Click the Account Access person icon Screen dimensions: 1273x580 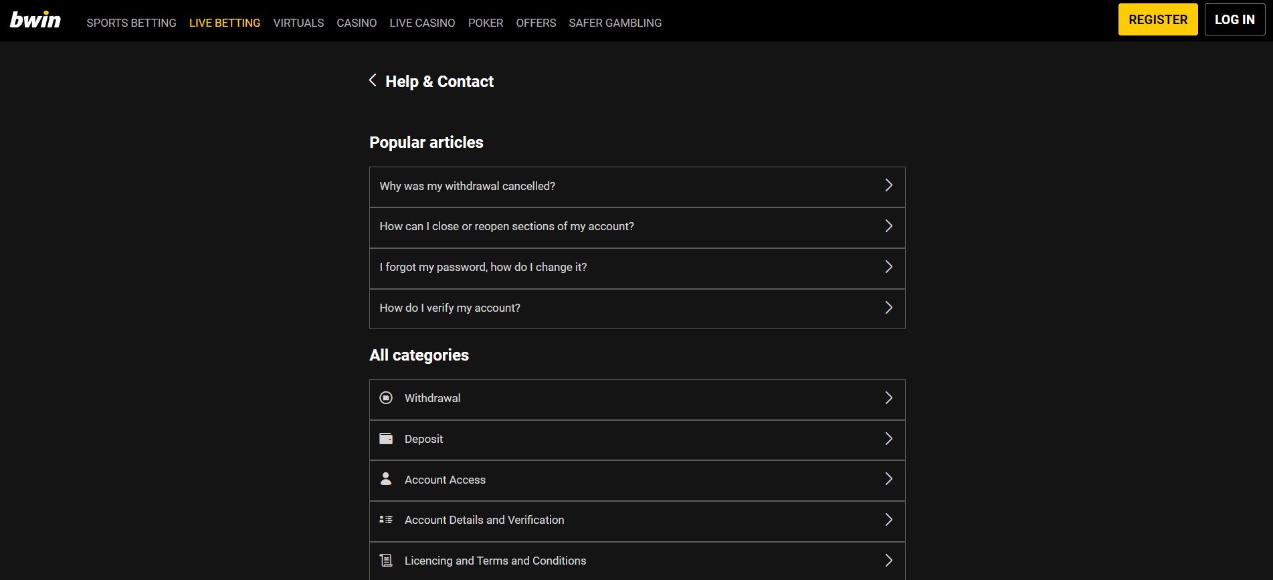(386, 479)
